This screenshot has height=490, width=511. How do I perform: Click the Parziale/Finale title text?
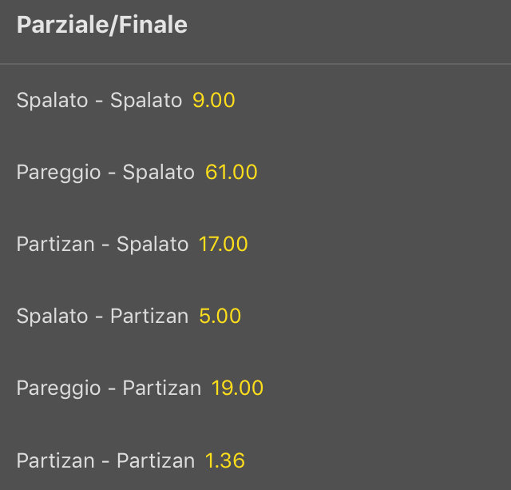coord(102,26)
